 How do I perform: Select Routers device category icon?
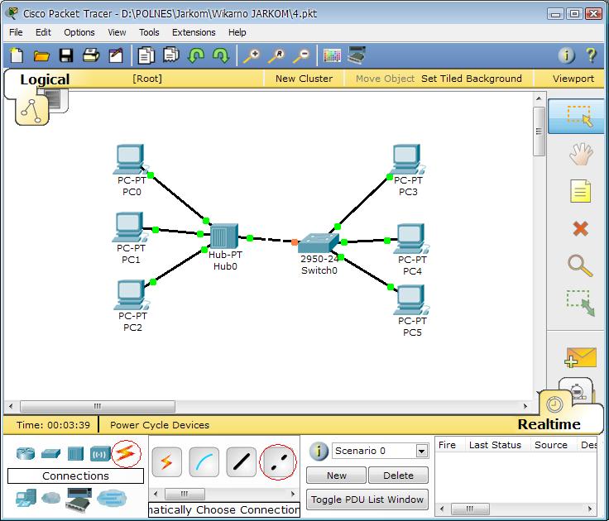[x=26, y=453]
